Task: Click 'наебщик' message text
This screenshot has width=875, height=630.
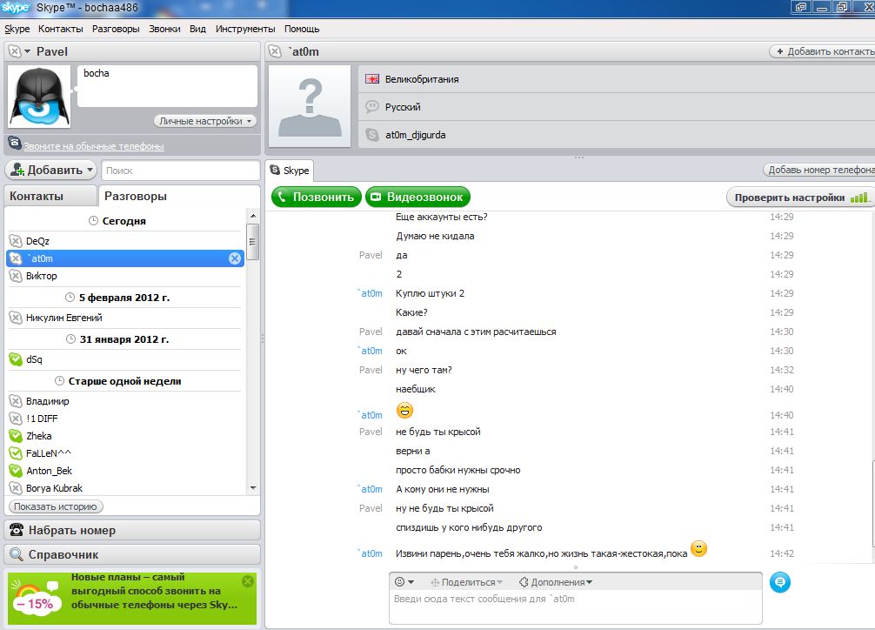Action: coord(415,389)
